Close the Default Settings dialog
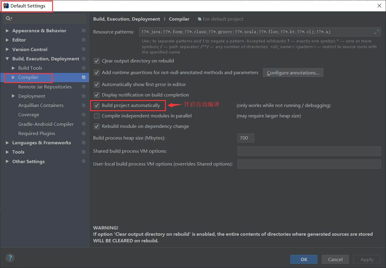Viewport: 386px width, 268px height. (379, 6)
